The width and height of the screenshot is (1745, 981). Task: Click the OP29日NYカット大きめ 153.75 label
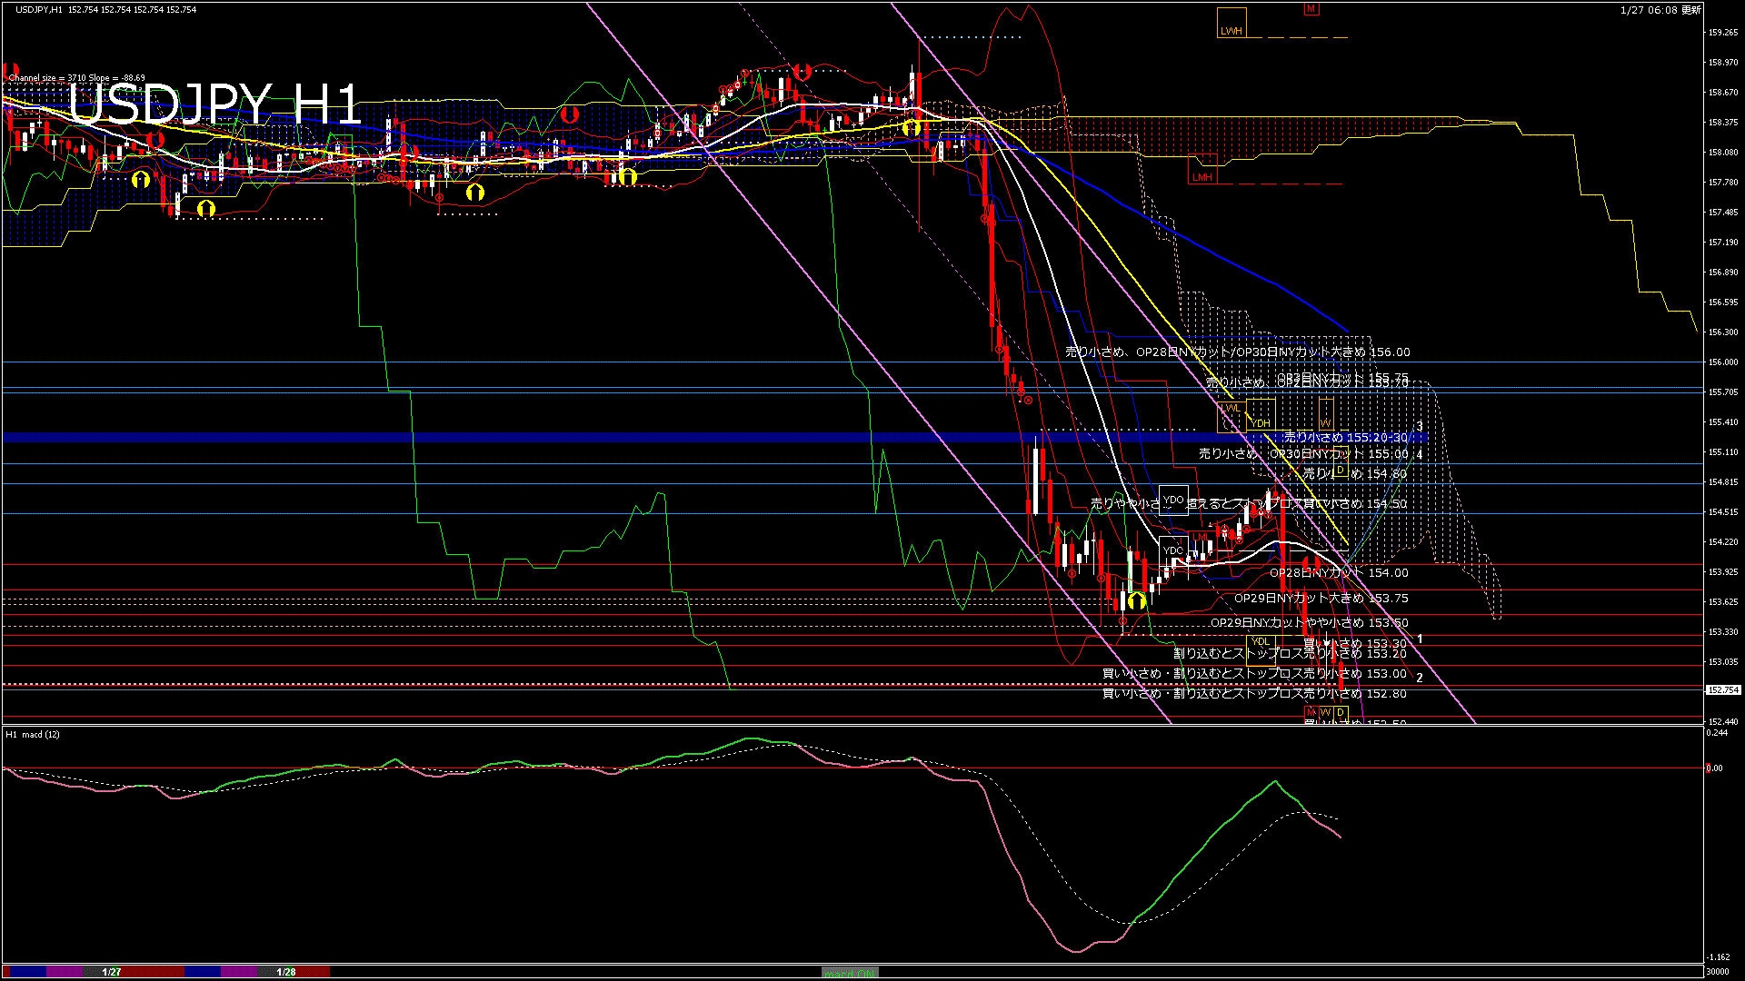(x=1321, y=599)
